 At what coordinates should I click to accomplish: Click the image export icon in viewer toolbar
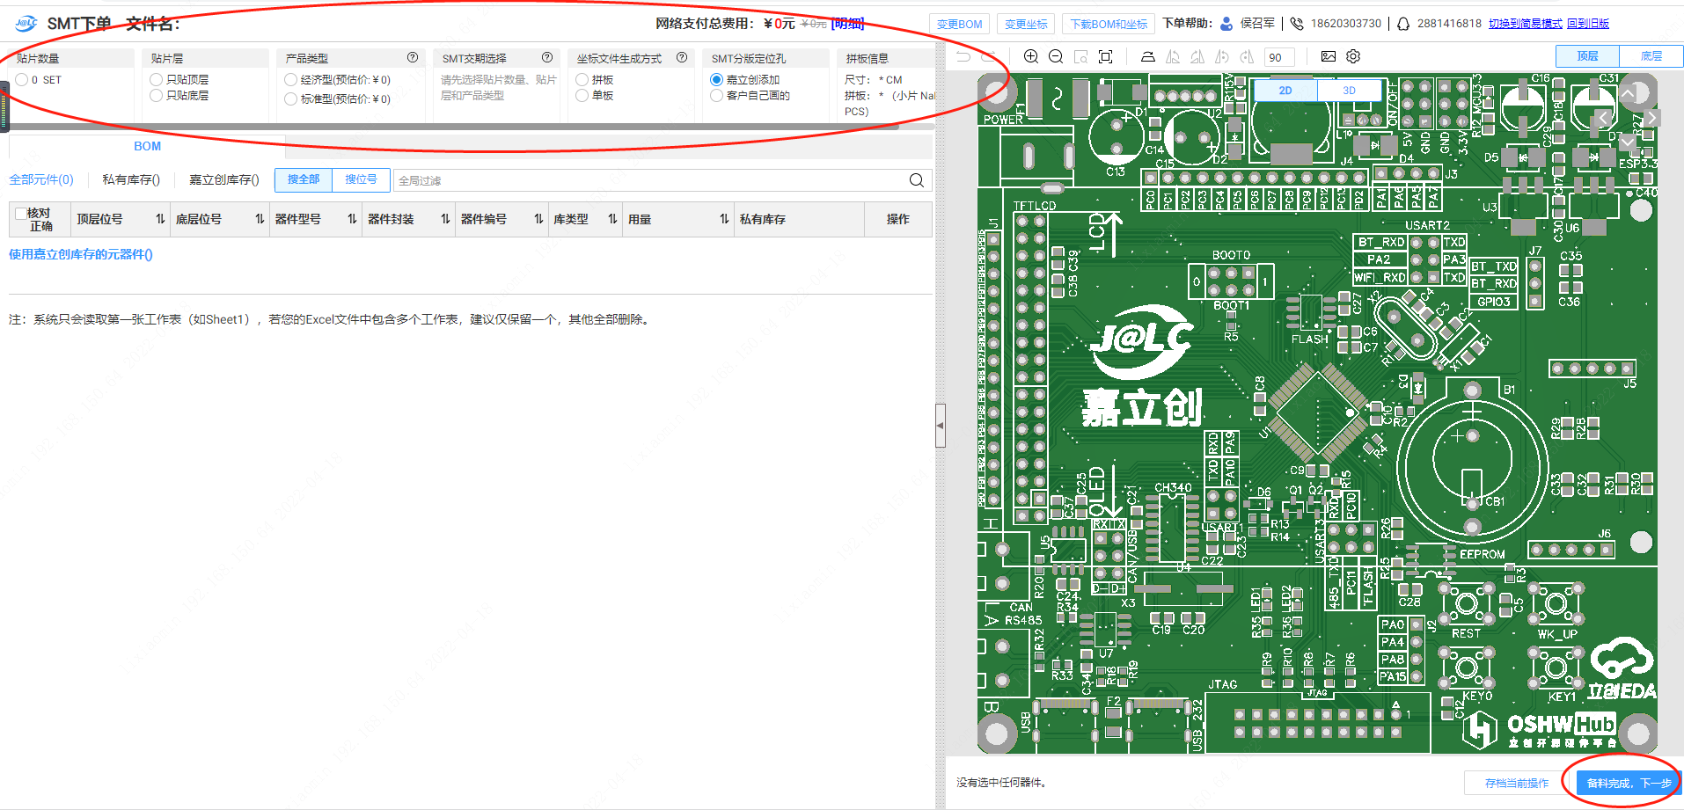click(1328, 56)
